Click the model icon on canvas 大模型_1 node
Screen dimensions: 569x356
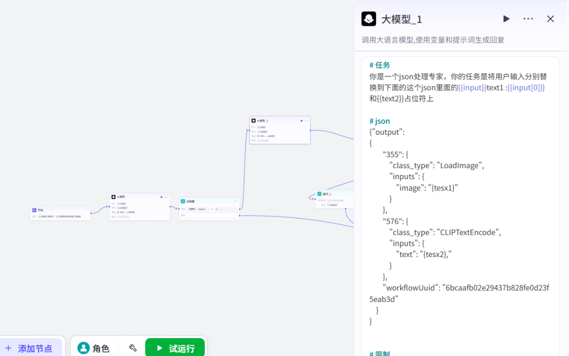coord(253,121)
